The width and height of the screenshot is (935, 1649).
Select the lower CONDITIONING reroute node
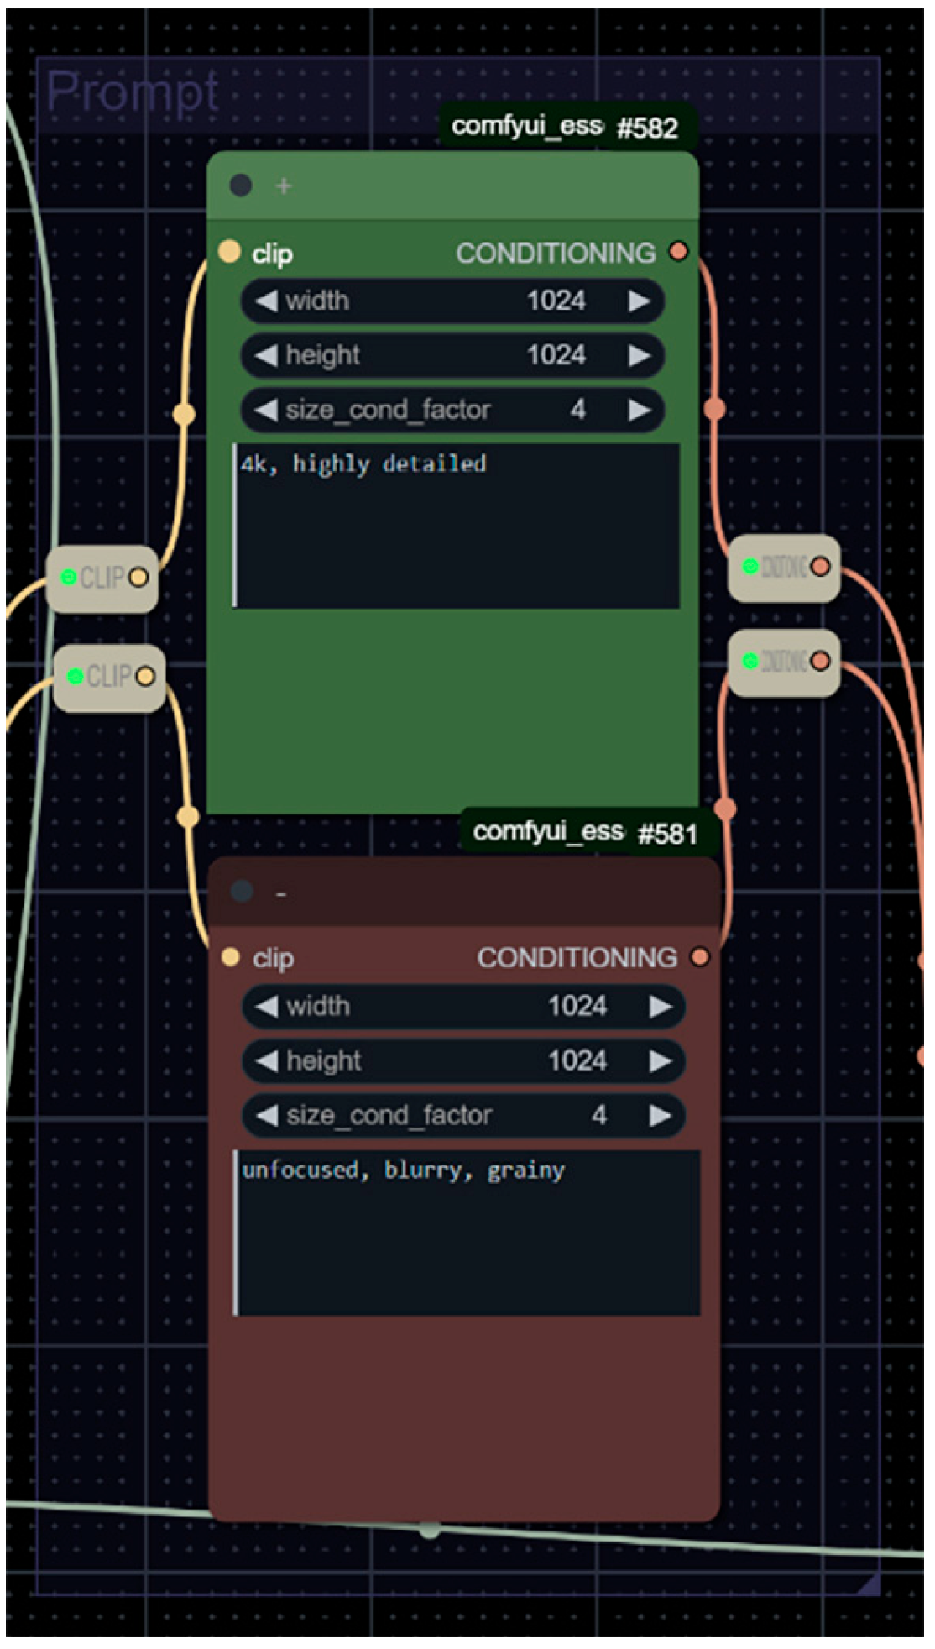point(784,662)
